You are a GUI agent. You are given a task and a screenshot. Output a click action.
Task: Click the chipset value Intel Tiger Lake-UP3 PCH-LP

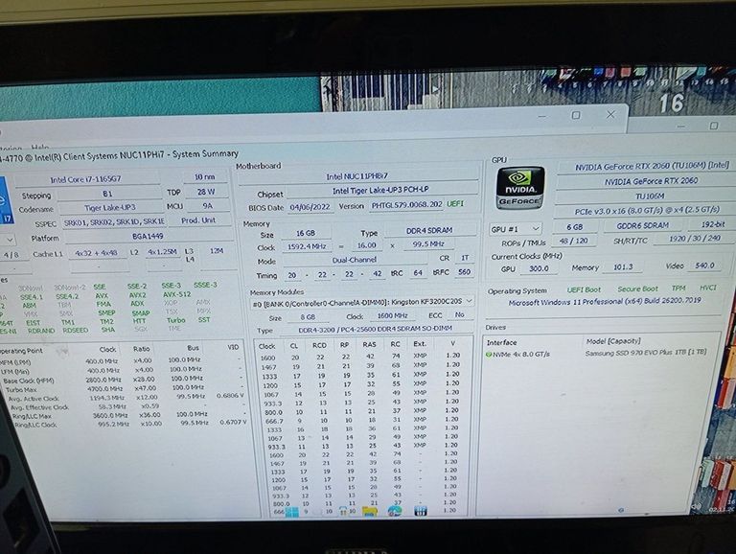380,190
